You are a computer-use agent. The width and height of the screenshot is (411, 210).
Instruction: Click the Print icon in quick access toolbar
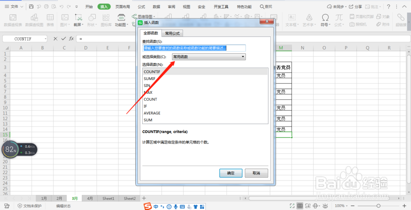[x=46, y=7]
